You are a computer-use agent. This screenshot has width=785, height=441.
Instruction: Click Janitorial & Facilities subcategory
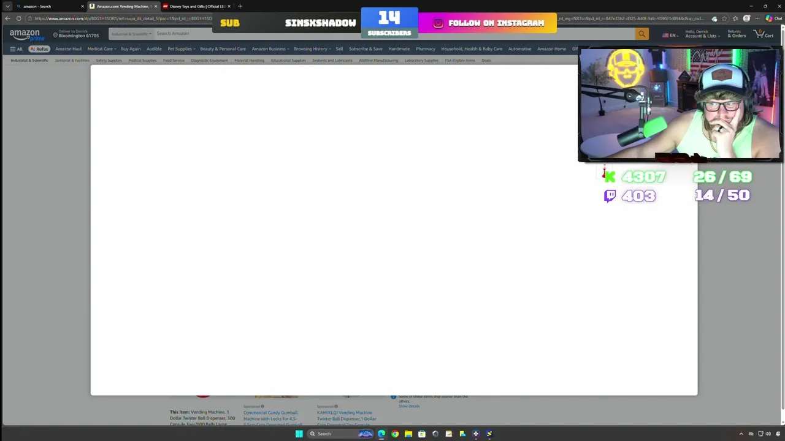[x=72, y=61]
